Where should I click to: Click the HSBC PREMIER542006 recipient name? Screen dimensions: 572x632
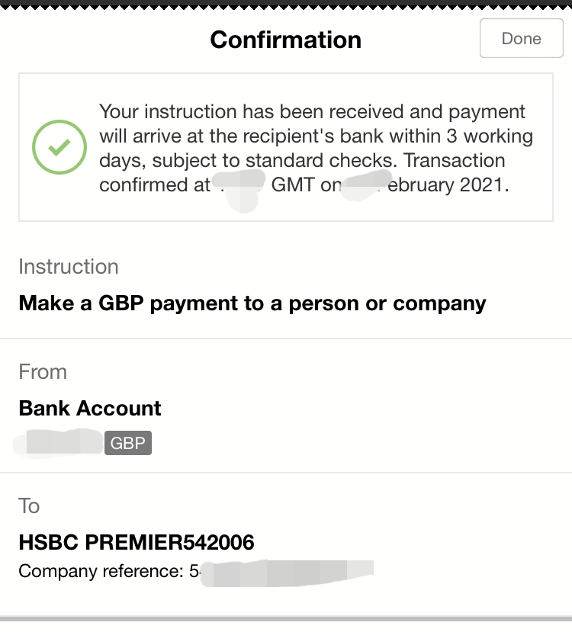tap(137, 543)
